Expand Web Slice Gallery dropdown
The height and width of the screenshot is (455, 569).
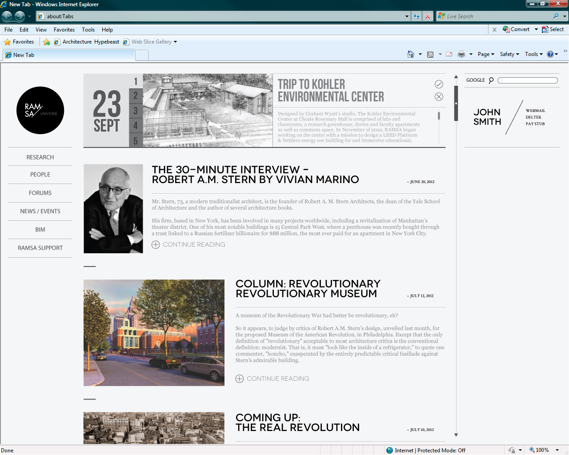(x=175, y=42)
